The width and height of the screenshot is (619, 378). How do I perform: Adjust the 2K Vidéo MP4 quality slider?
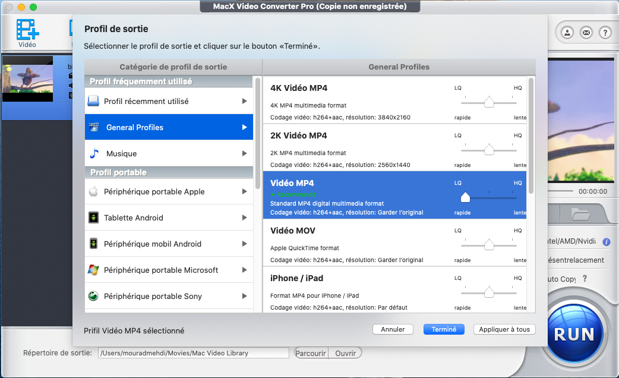[489, 149]
